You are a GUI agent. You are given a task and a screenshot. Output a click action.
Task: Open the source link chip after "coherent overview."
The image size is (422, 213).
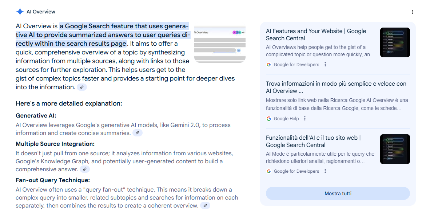tap(205, 205)
